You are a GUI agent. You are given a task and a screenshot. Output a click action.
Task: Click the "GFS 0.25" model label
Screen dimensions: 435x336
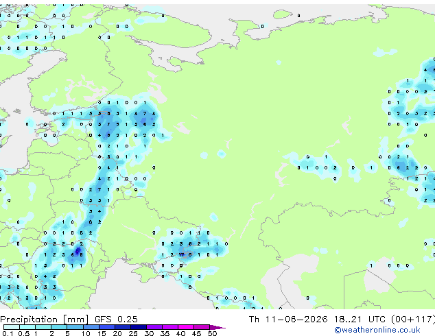click(x=116, y=320)
